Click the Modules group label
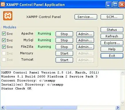The width and height of the screenshot is (125, 110). (x=10, y=27)
